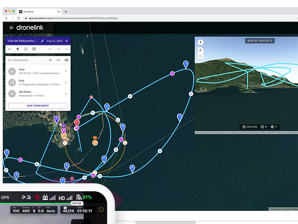Screen dimensions: 298x224
Task: Select the orange orbit center marker 2
Action: [95, 142]
